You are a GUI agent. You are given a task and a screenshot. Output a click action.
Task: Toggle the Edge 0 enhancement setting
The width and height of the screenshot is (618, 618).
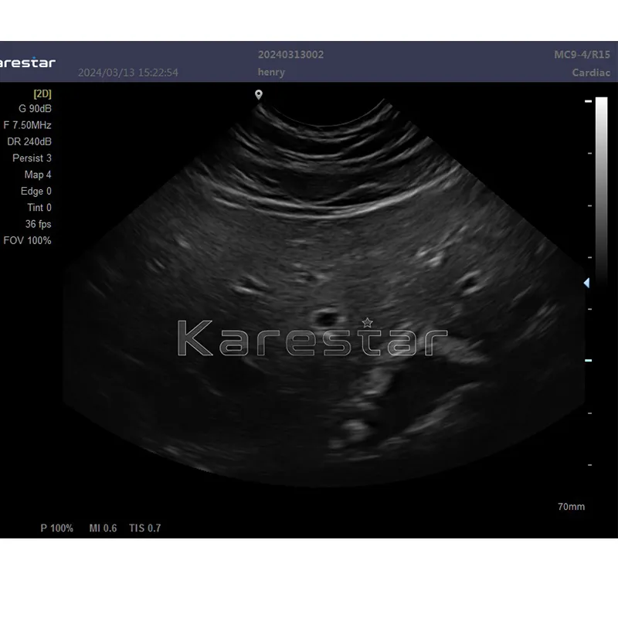(35, 191)
